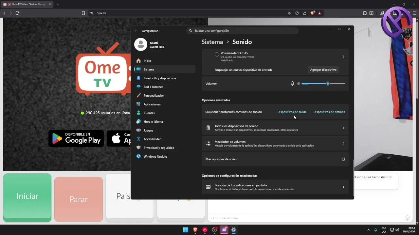Adjust the input Volumen slider
The image size is (419, 235).
(323, 84)
